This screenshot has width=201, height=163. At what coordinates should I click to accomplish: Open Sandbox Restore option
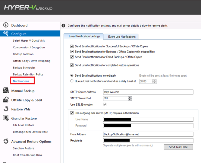24,148
